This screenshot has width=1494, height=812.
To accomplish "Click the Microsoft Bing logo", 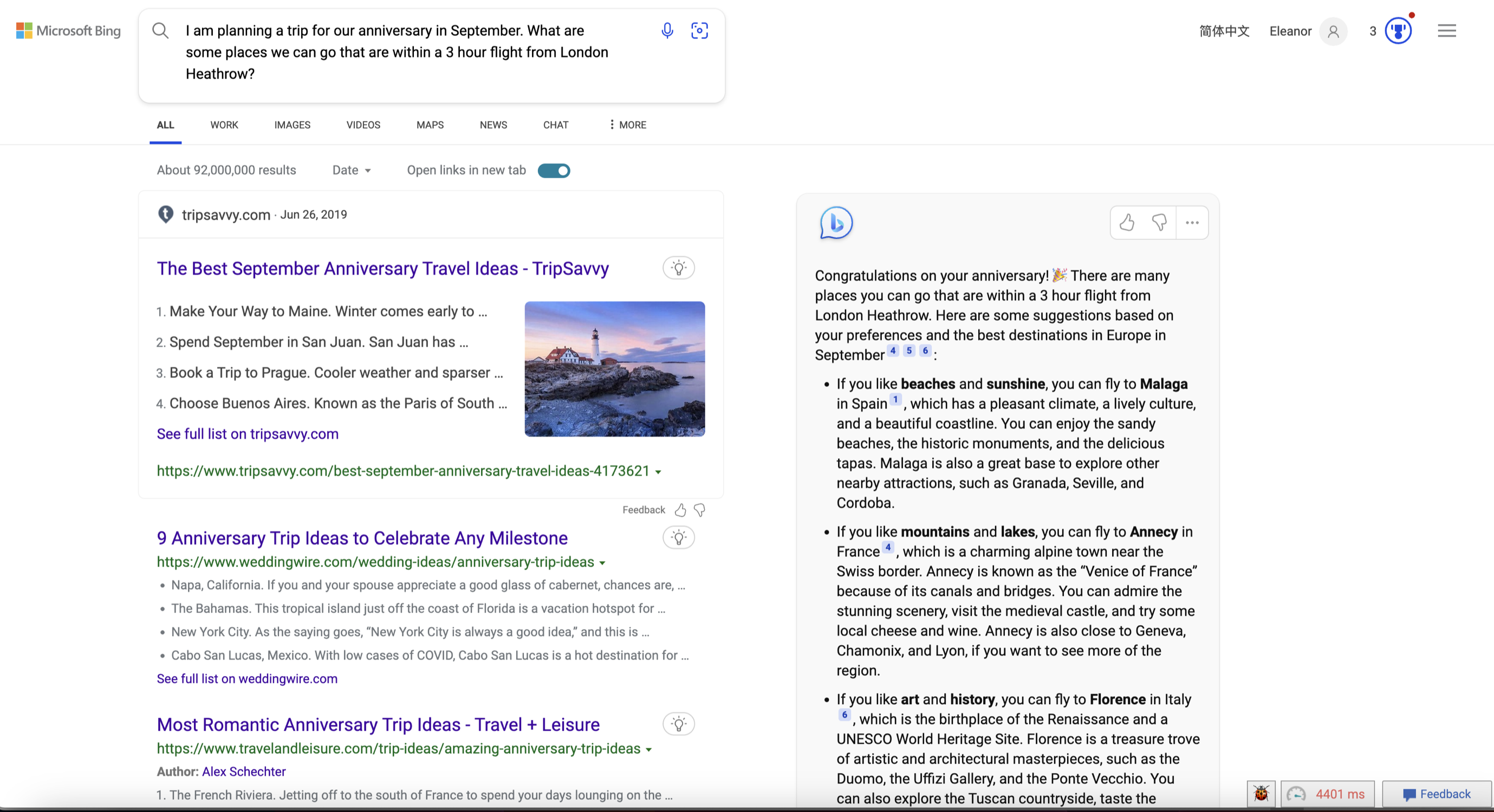I will click(68, 30).
